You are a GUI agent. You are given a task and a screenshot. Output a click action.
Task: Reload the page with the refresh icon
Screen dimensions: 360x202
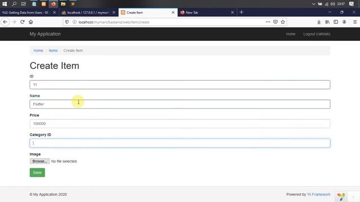pyautogui.click(x=22, y=22)
